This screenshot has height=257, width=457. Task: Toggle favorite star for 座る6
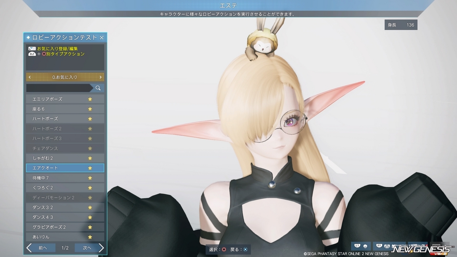tap(90, 109)
